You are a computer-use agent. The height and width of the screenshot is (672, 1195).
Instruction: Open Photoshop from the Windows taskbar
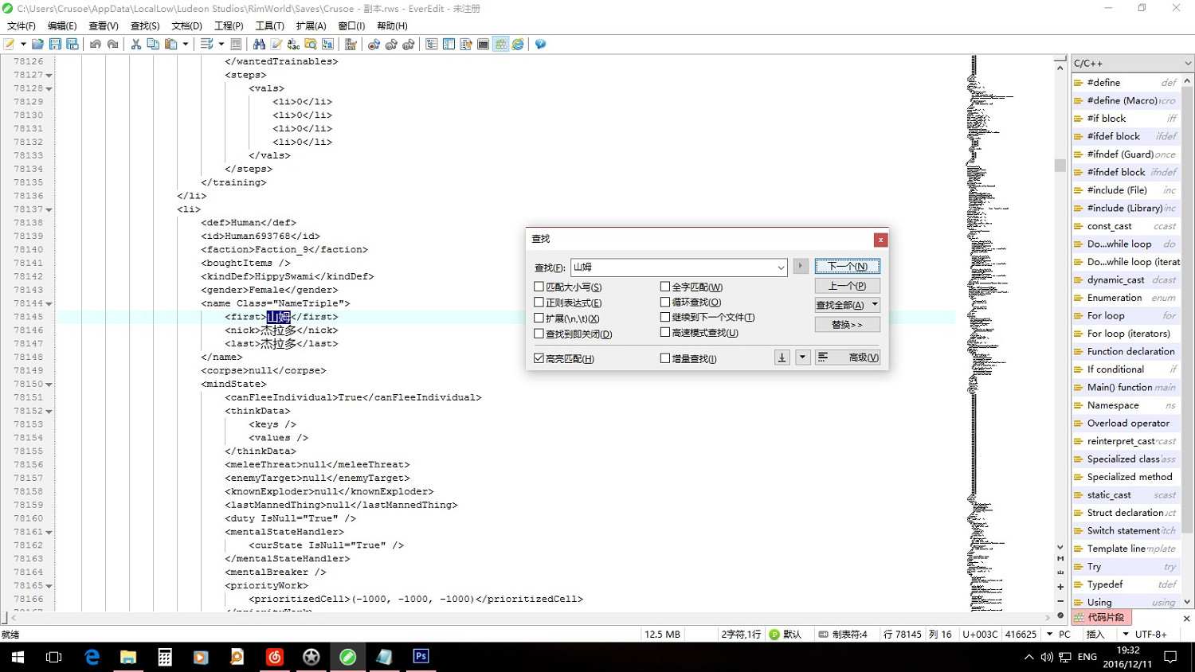coord(421,657)
